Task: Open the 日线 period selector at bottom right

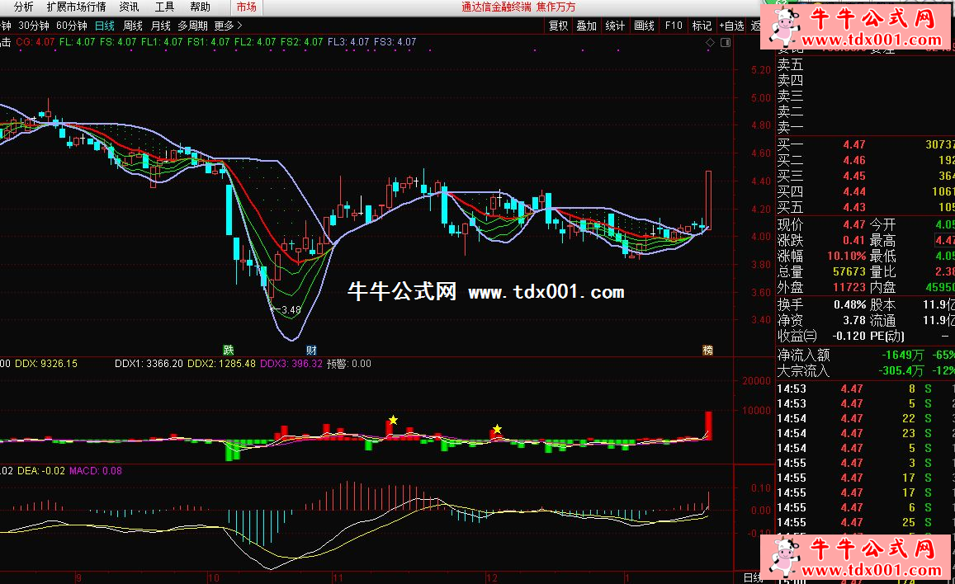Action: [753, 577]
